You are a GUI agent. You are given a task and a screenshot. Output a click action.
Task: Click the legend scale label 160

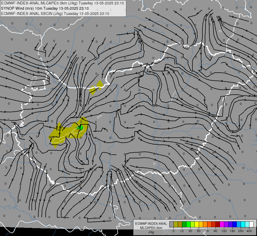(x=232, y=231)
